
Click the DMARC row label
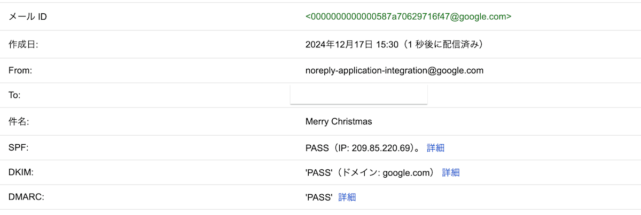(26, 197)
